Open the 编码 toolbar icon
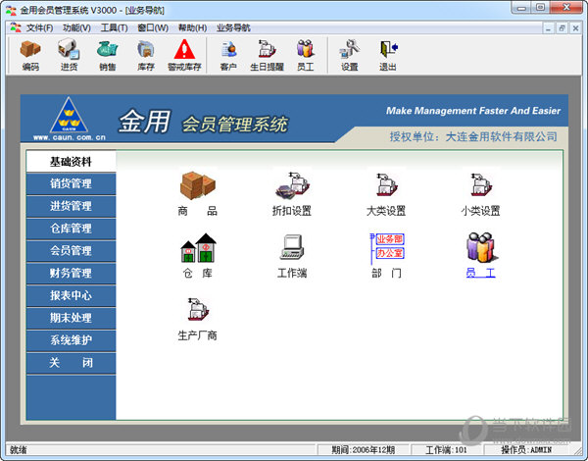The height and width of the screenshot is (461, 588). (x=30, y=55)
